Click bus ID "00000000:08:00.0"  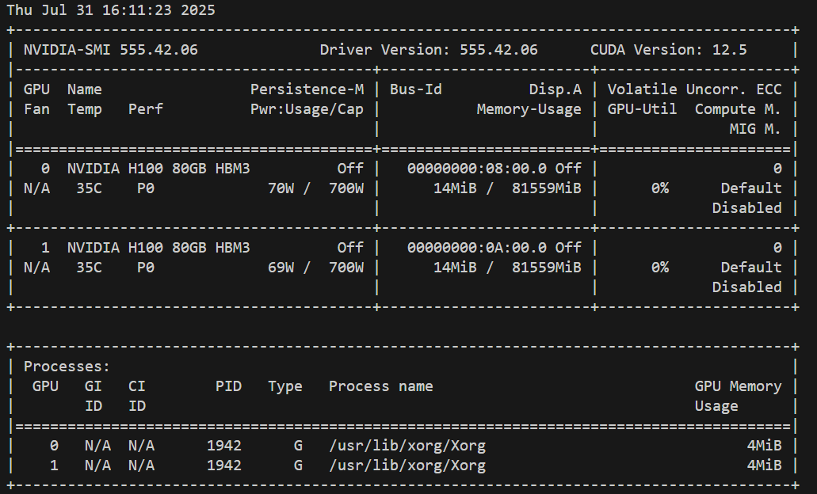pos(477,169)
